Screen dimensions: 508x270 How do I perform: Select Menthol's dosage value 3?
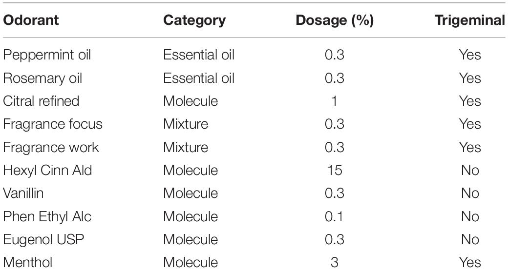click(334, 263)
